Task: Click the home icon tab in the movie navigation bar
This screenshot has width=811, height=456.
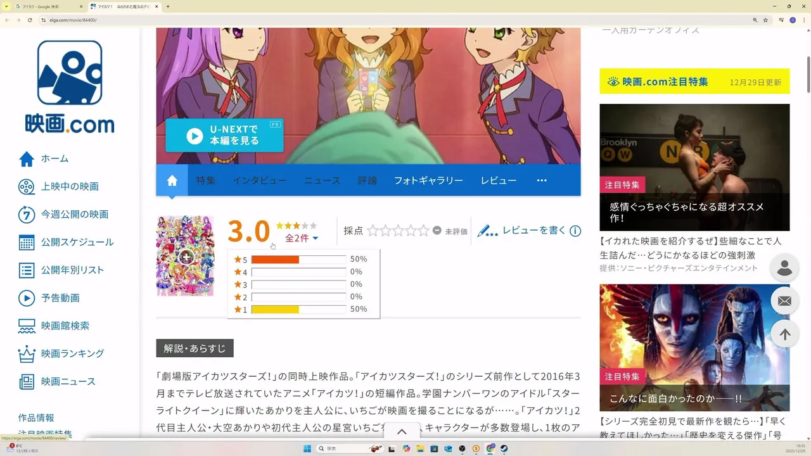Action: [x=172, y=180]
